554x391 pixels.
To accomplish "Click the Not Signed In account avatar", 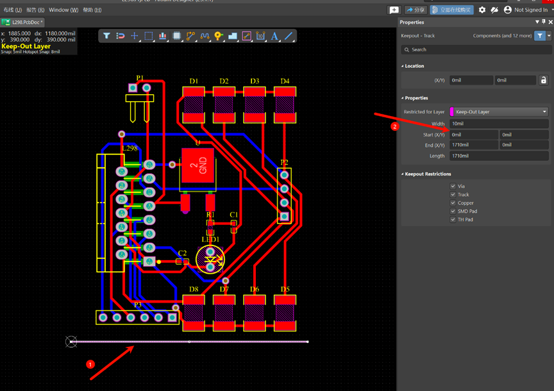I will click(508, 10).
